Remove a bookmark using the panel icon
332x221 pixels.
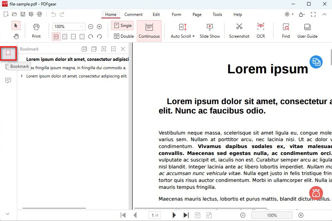[113, 49]
